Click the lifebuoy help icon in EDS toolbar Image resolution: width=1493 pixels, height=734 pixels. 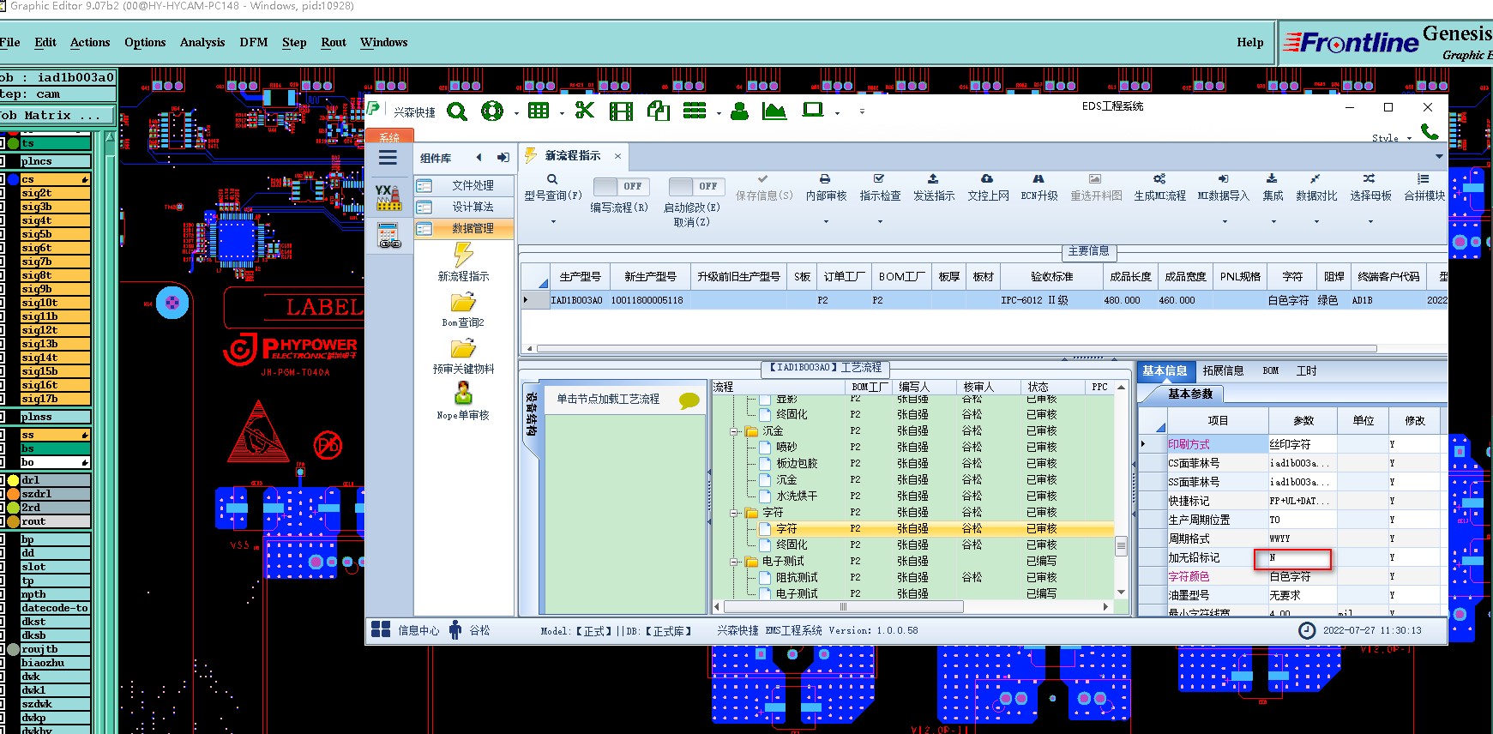pos(492,111)
